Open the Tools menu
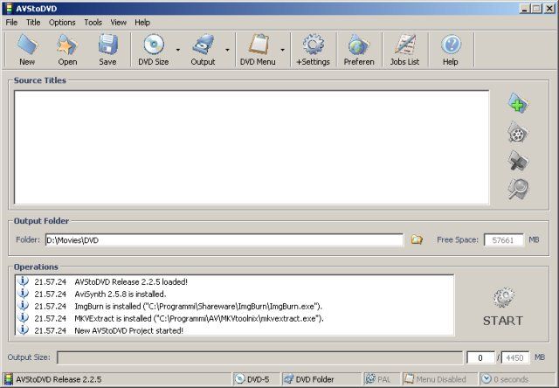 pos(93,23)
